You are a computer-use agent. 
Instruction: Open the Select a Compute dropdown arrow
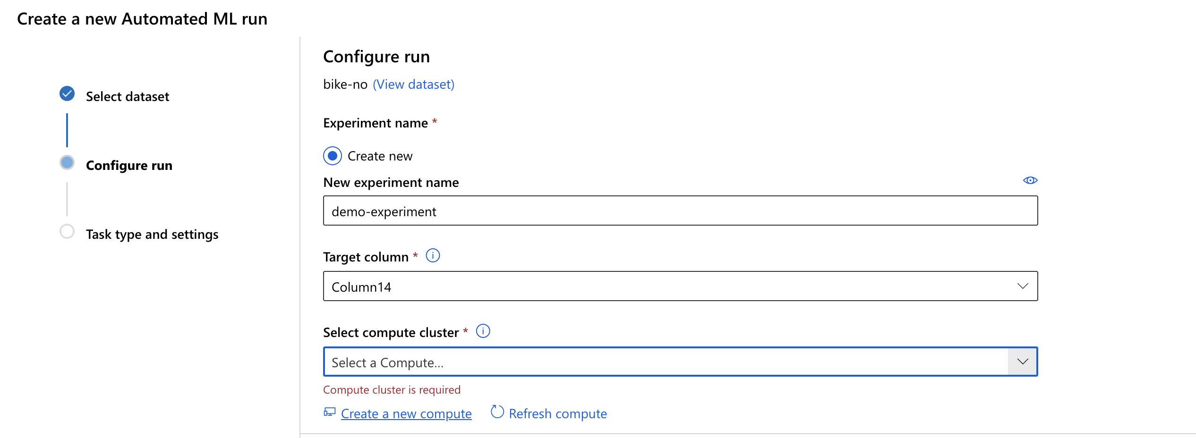tap(1023, 362)
